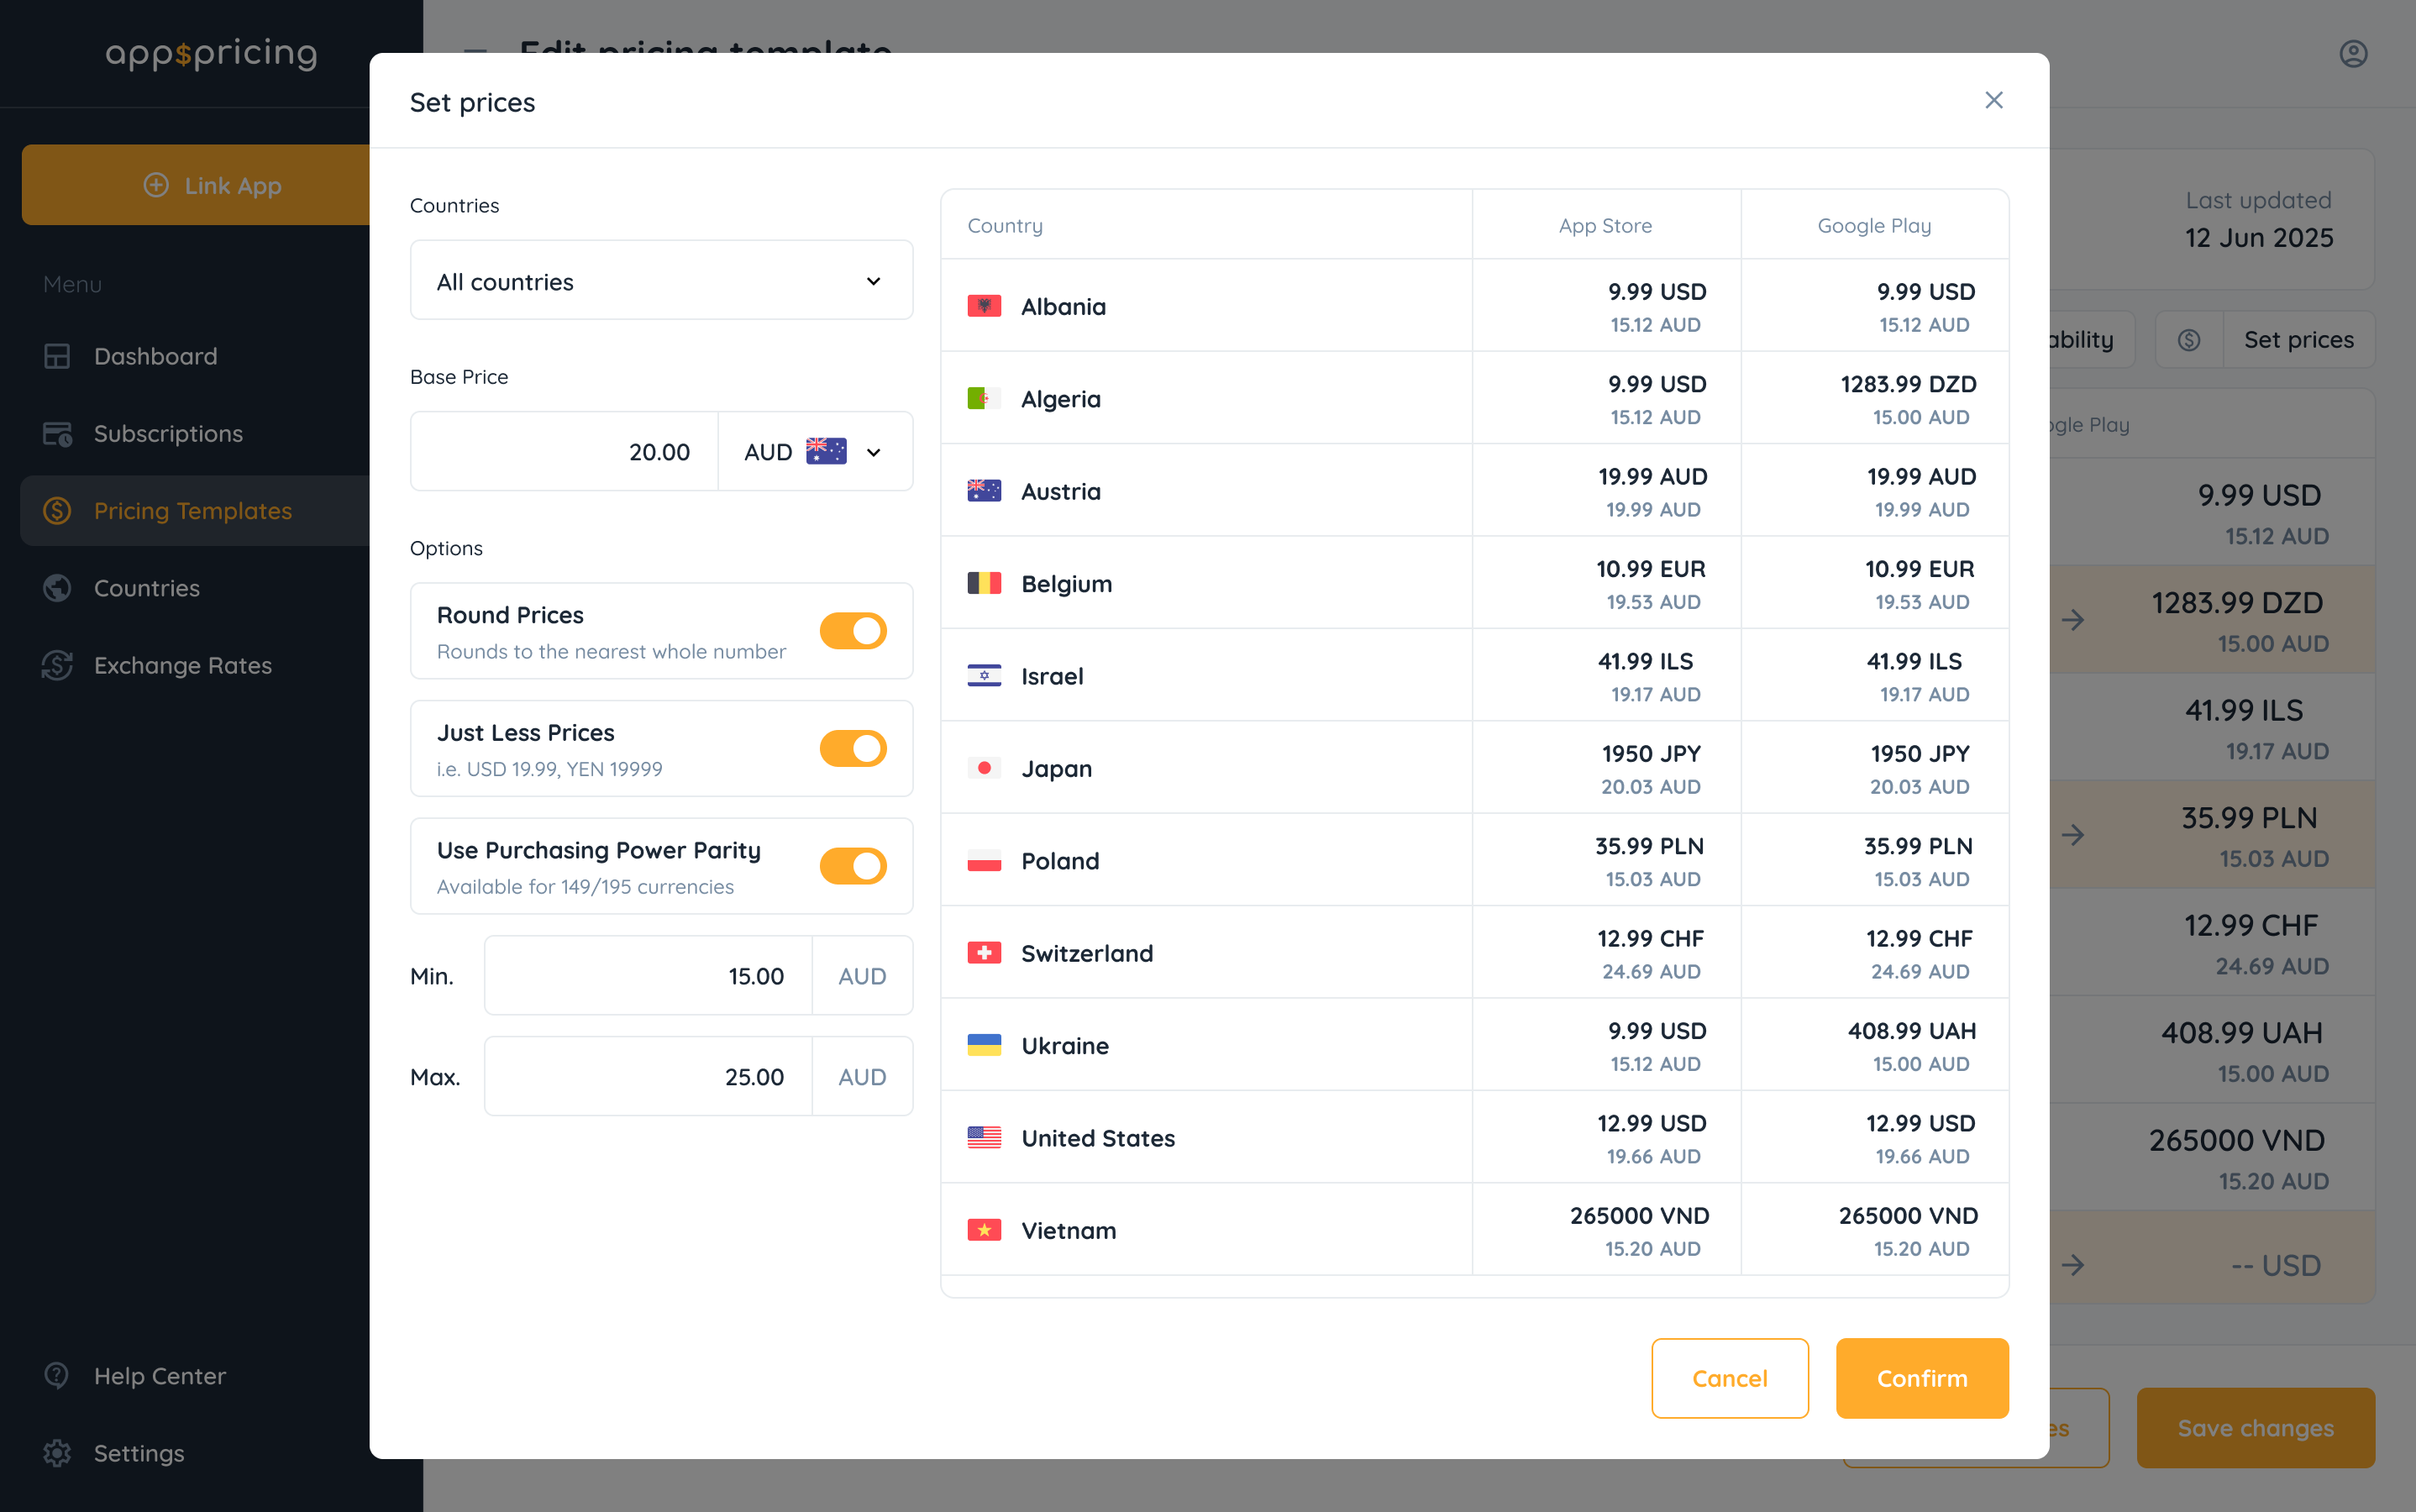Open user account profile icon

(2353, 53)
